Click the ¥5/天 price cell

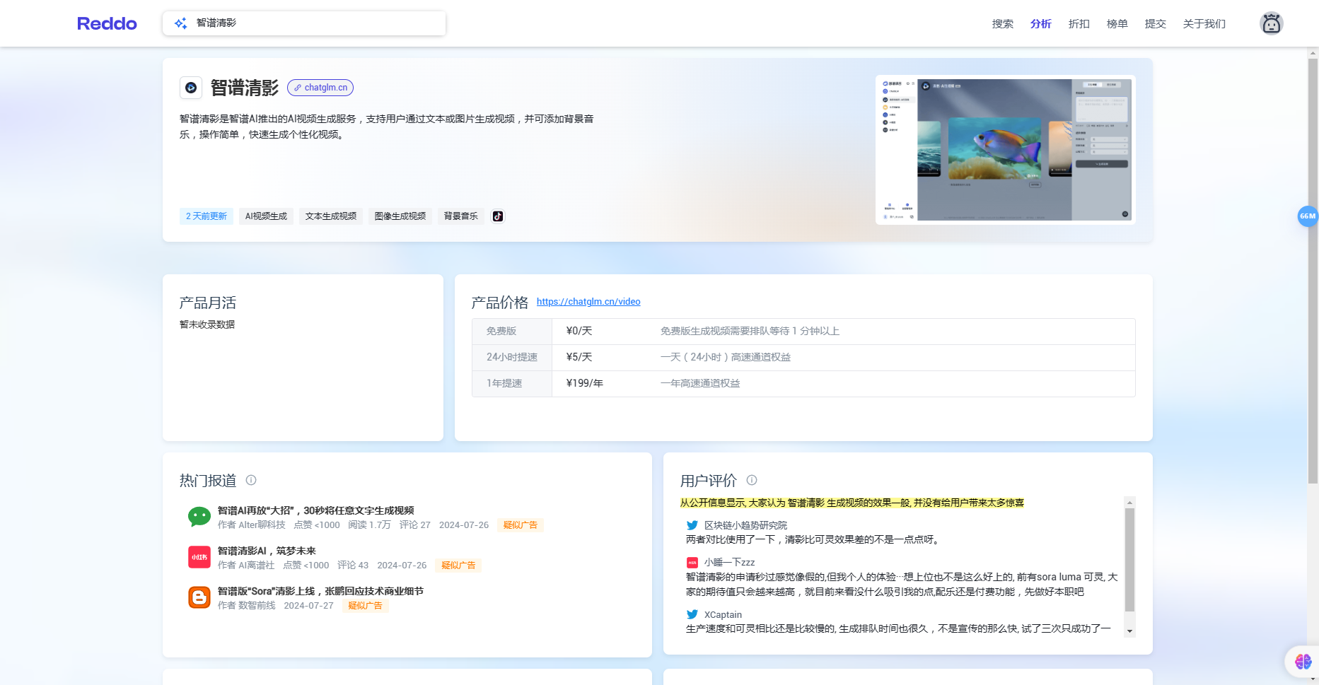pyautogui.click(x=579, y=357)
